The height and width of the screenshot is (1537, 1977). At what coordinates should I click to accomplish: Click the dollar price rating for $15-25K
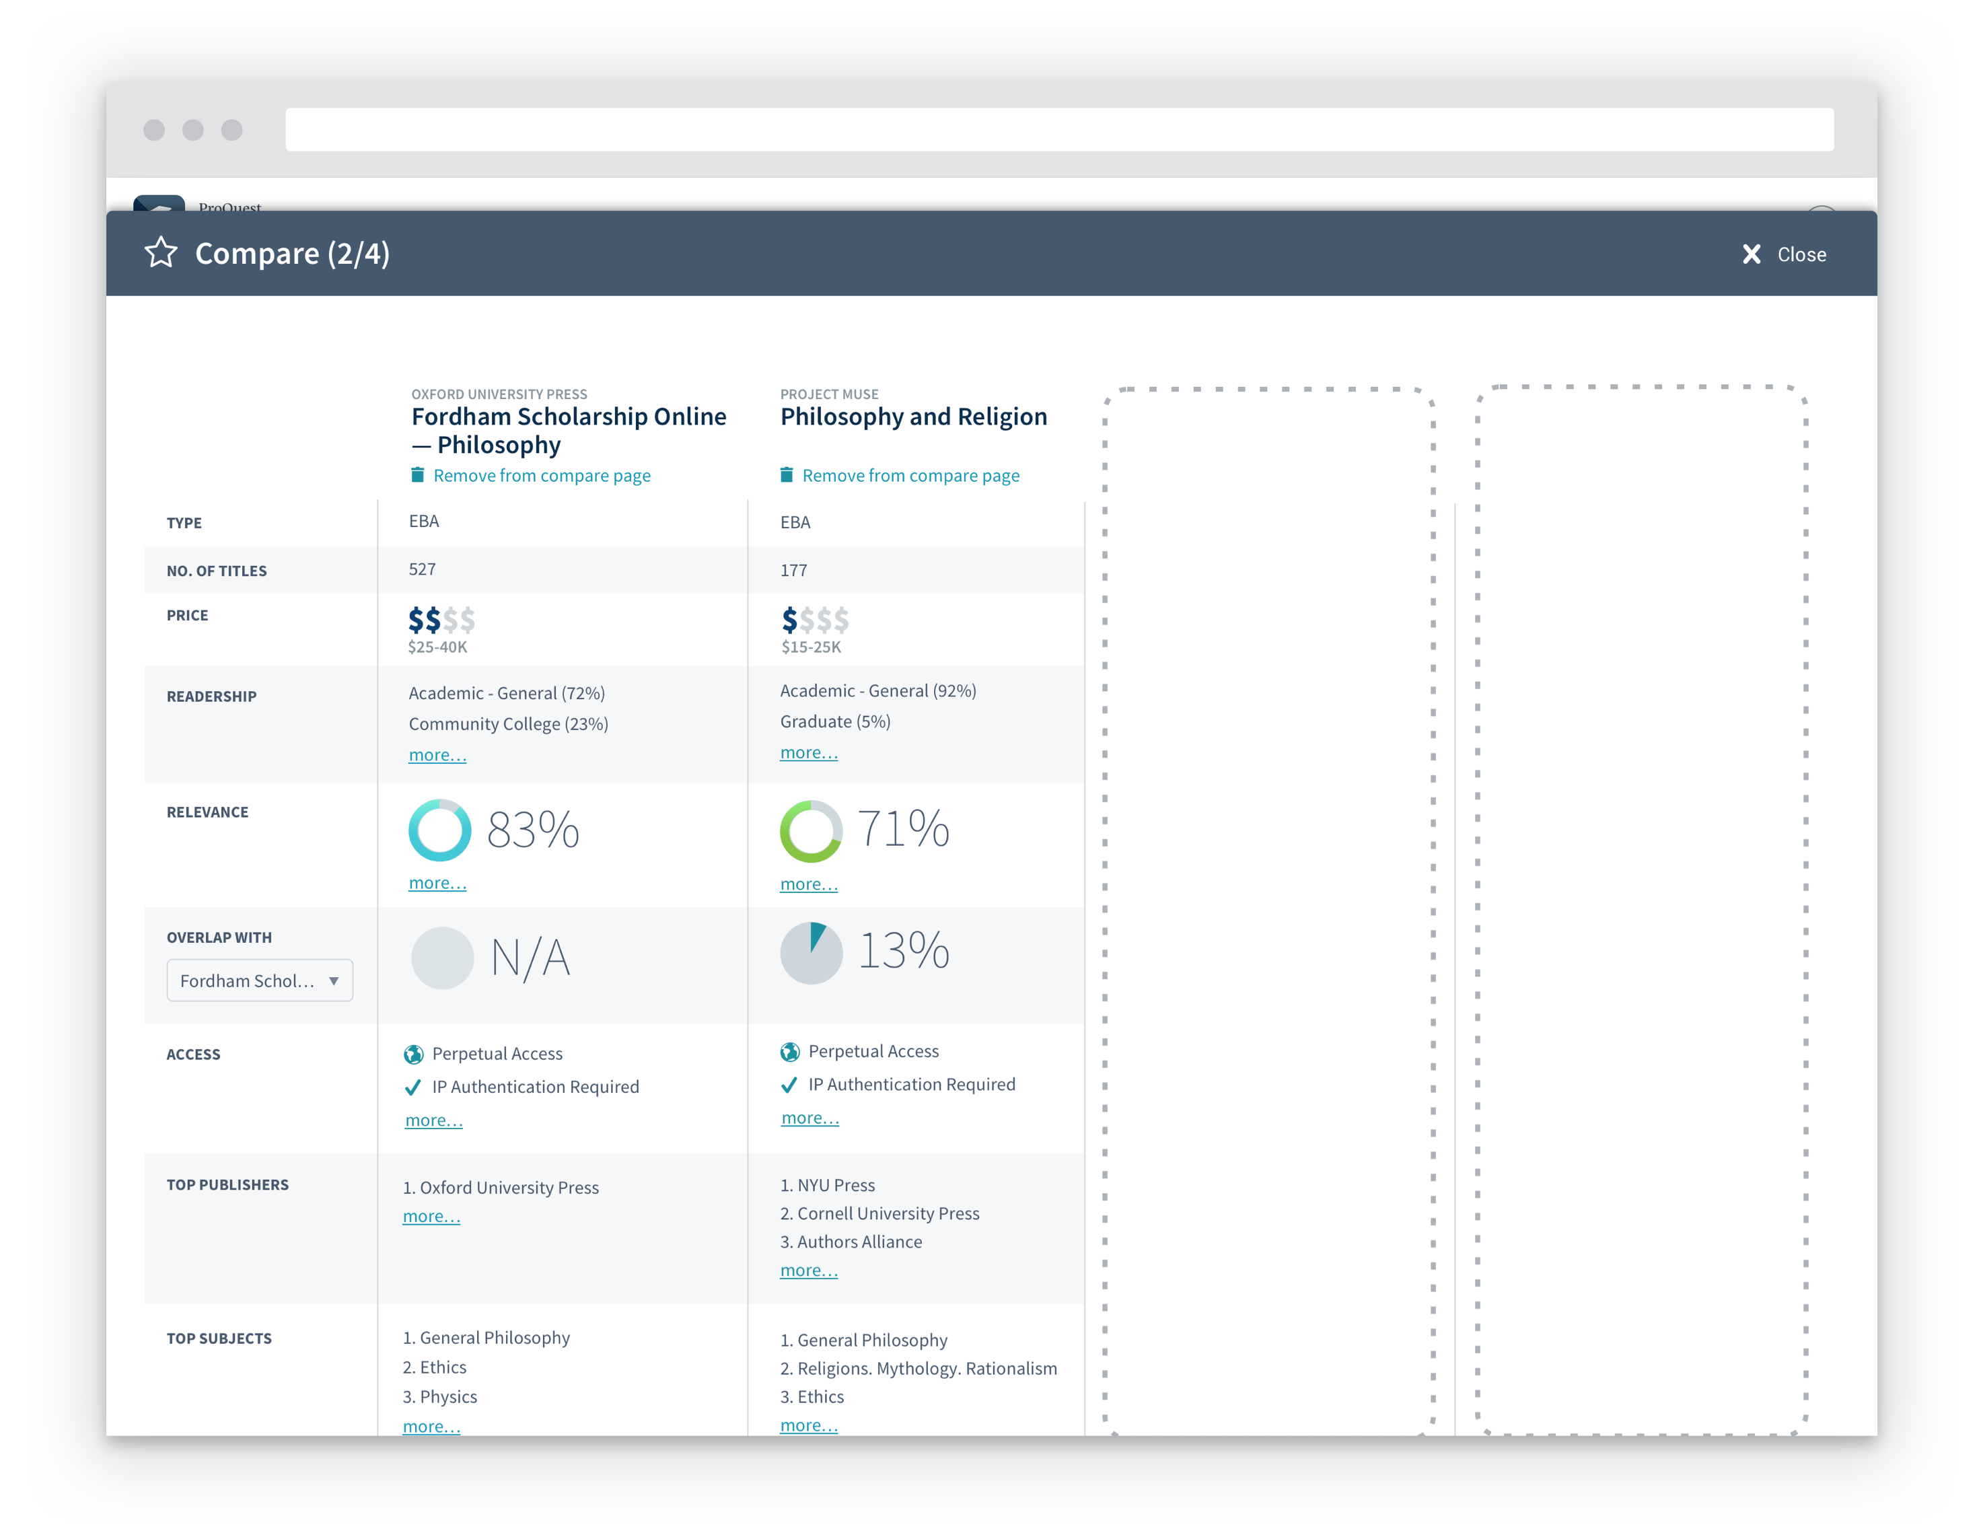(x=815, y=620)
